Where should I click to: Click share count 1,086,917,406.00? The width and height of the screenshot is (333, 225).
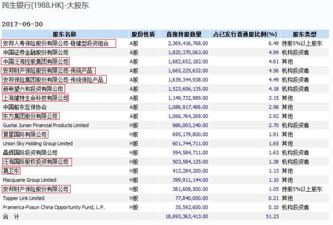coord(188,108)
